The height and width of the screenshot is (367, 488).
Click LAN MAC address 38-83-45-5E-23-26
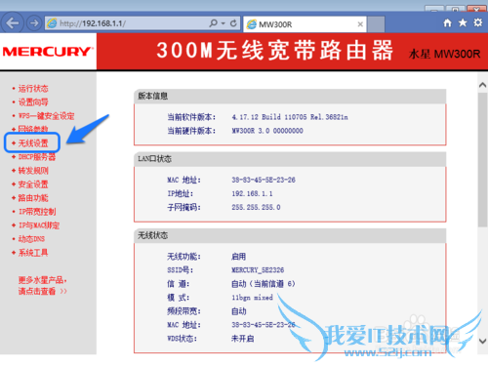[x=264, y=180]
